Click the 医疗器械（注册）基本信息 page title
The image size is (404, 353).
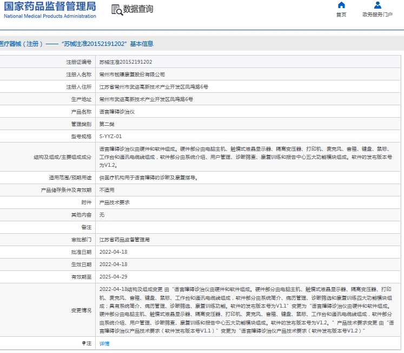[76, 44]
